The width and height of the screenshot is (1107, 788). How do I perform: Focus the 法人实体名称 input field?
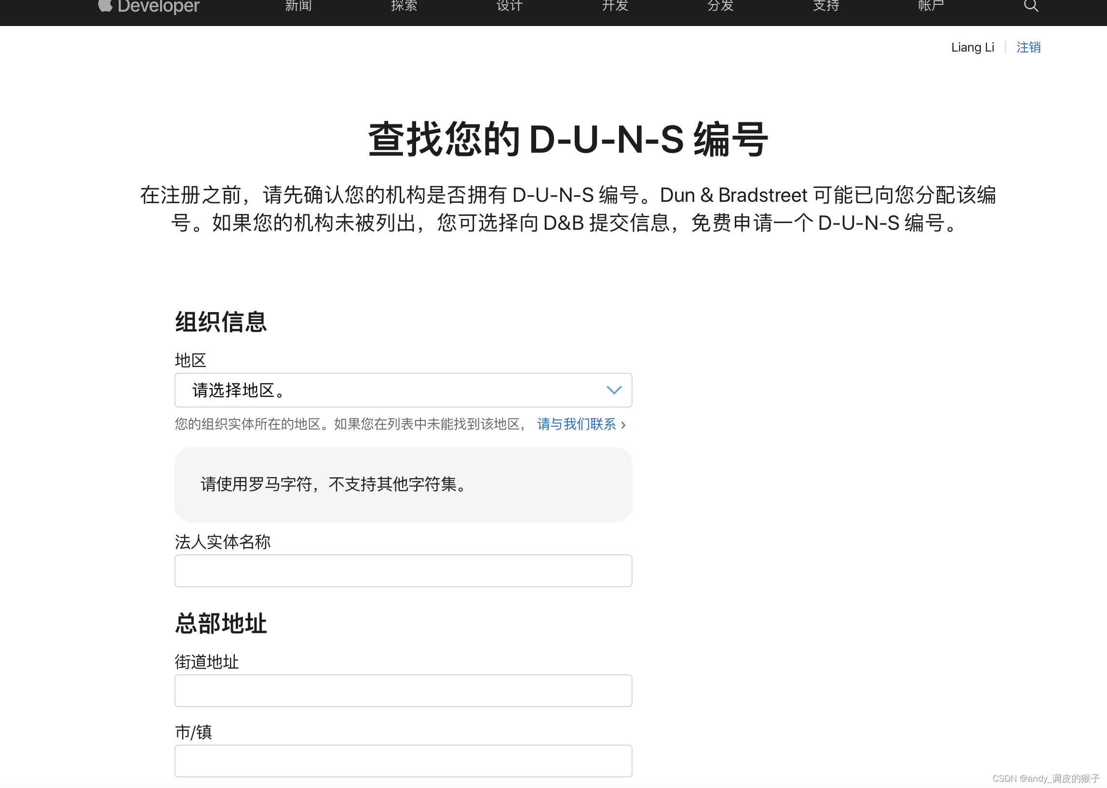[403, 571]
